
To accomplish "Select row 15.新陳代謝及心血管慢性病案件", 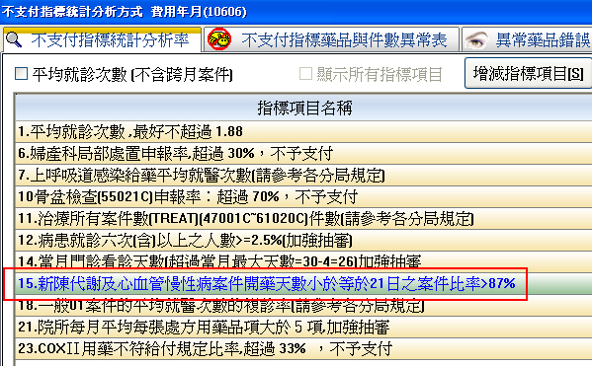I will coord(303,283).
